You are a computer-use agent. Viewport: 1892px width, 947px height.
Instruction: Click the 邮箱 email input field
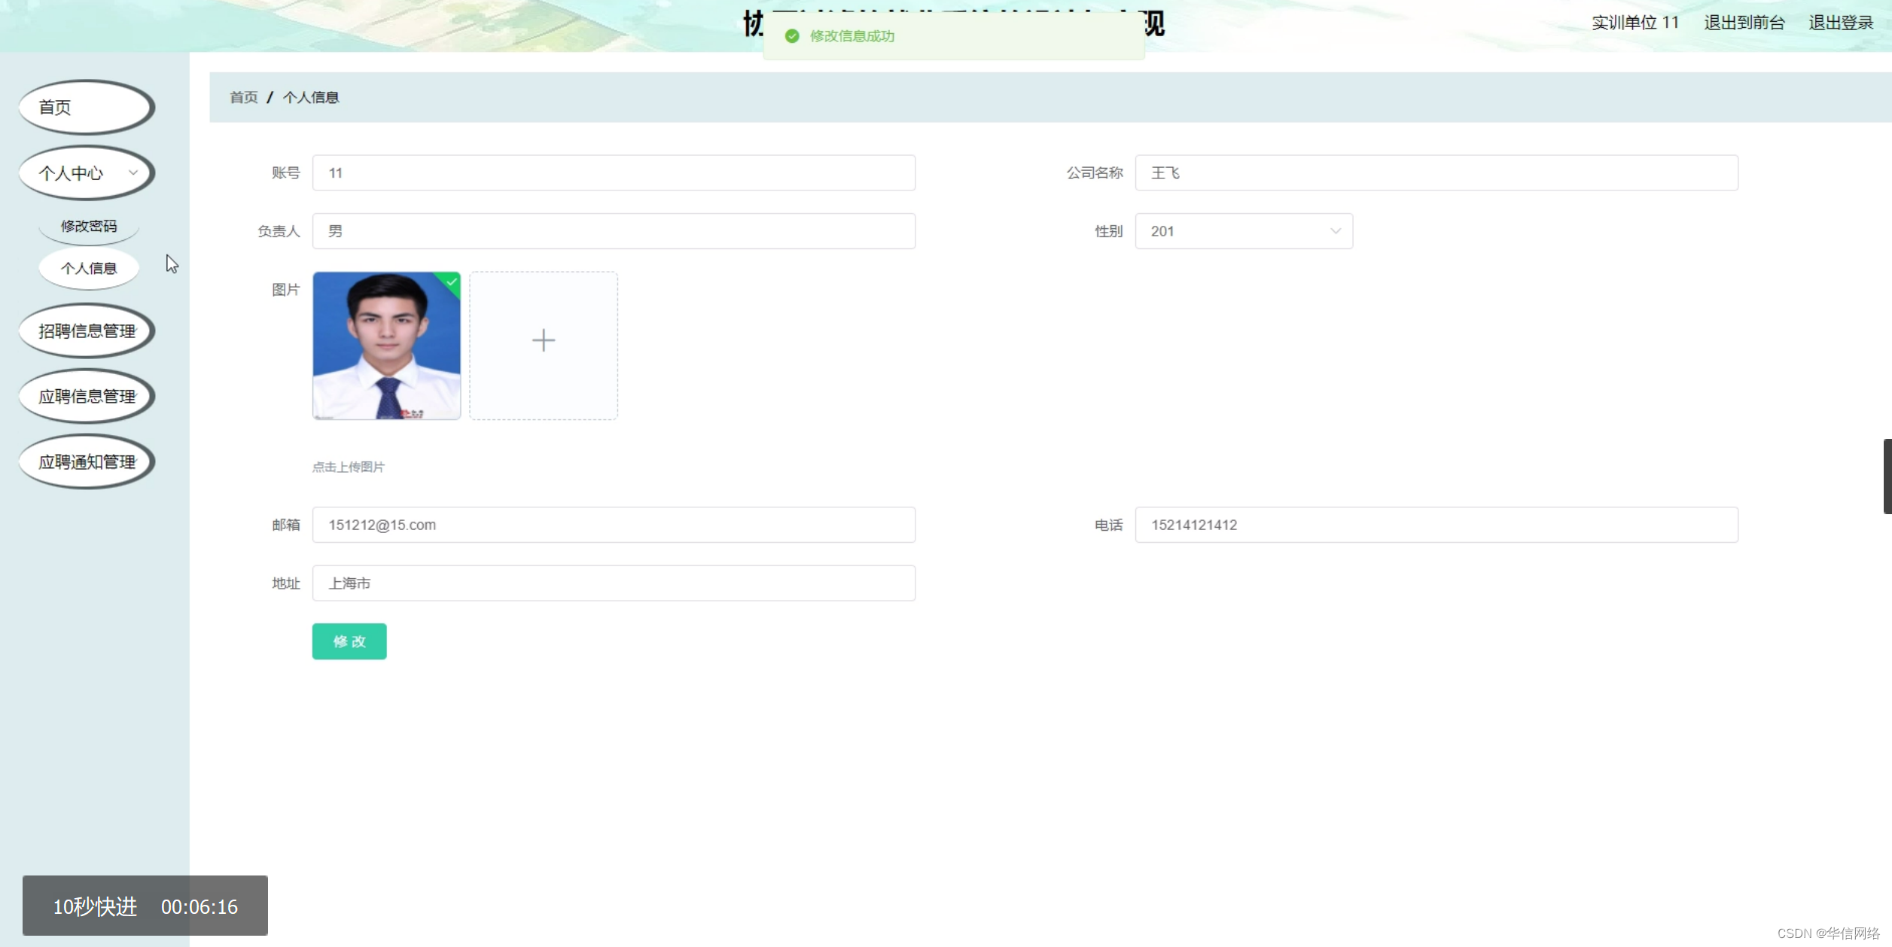(x=613, y=525)
